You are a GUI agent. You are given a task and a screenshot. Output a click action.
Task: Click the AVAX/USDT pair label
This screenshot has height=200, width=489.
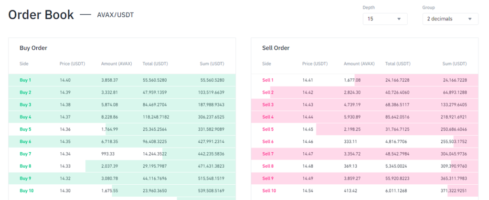coord(115,15)
